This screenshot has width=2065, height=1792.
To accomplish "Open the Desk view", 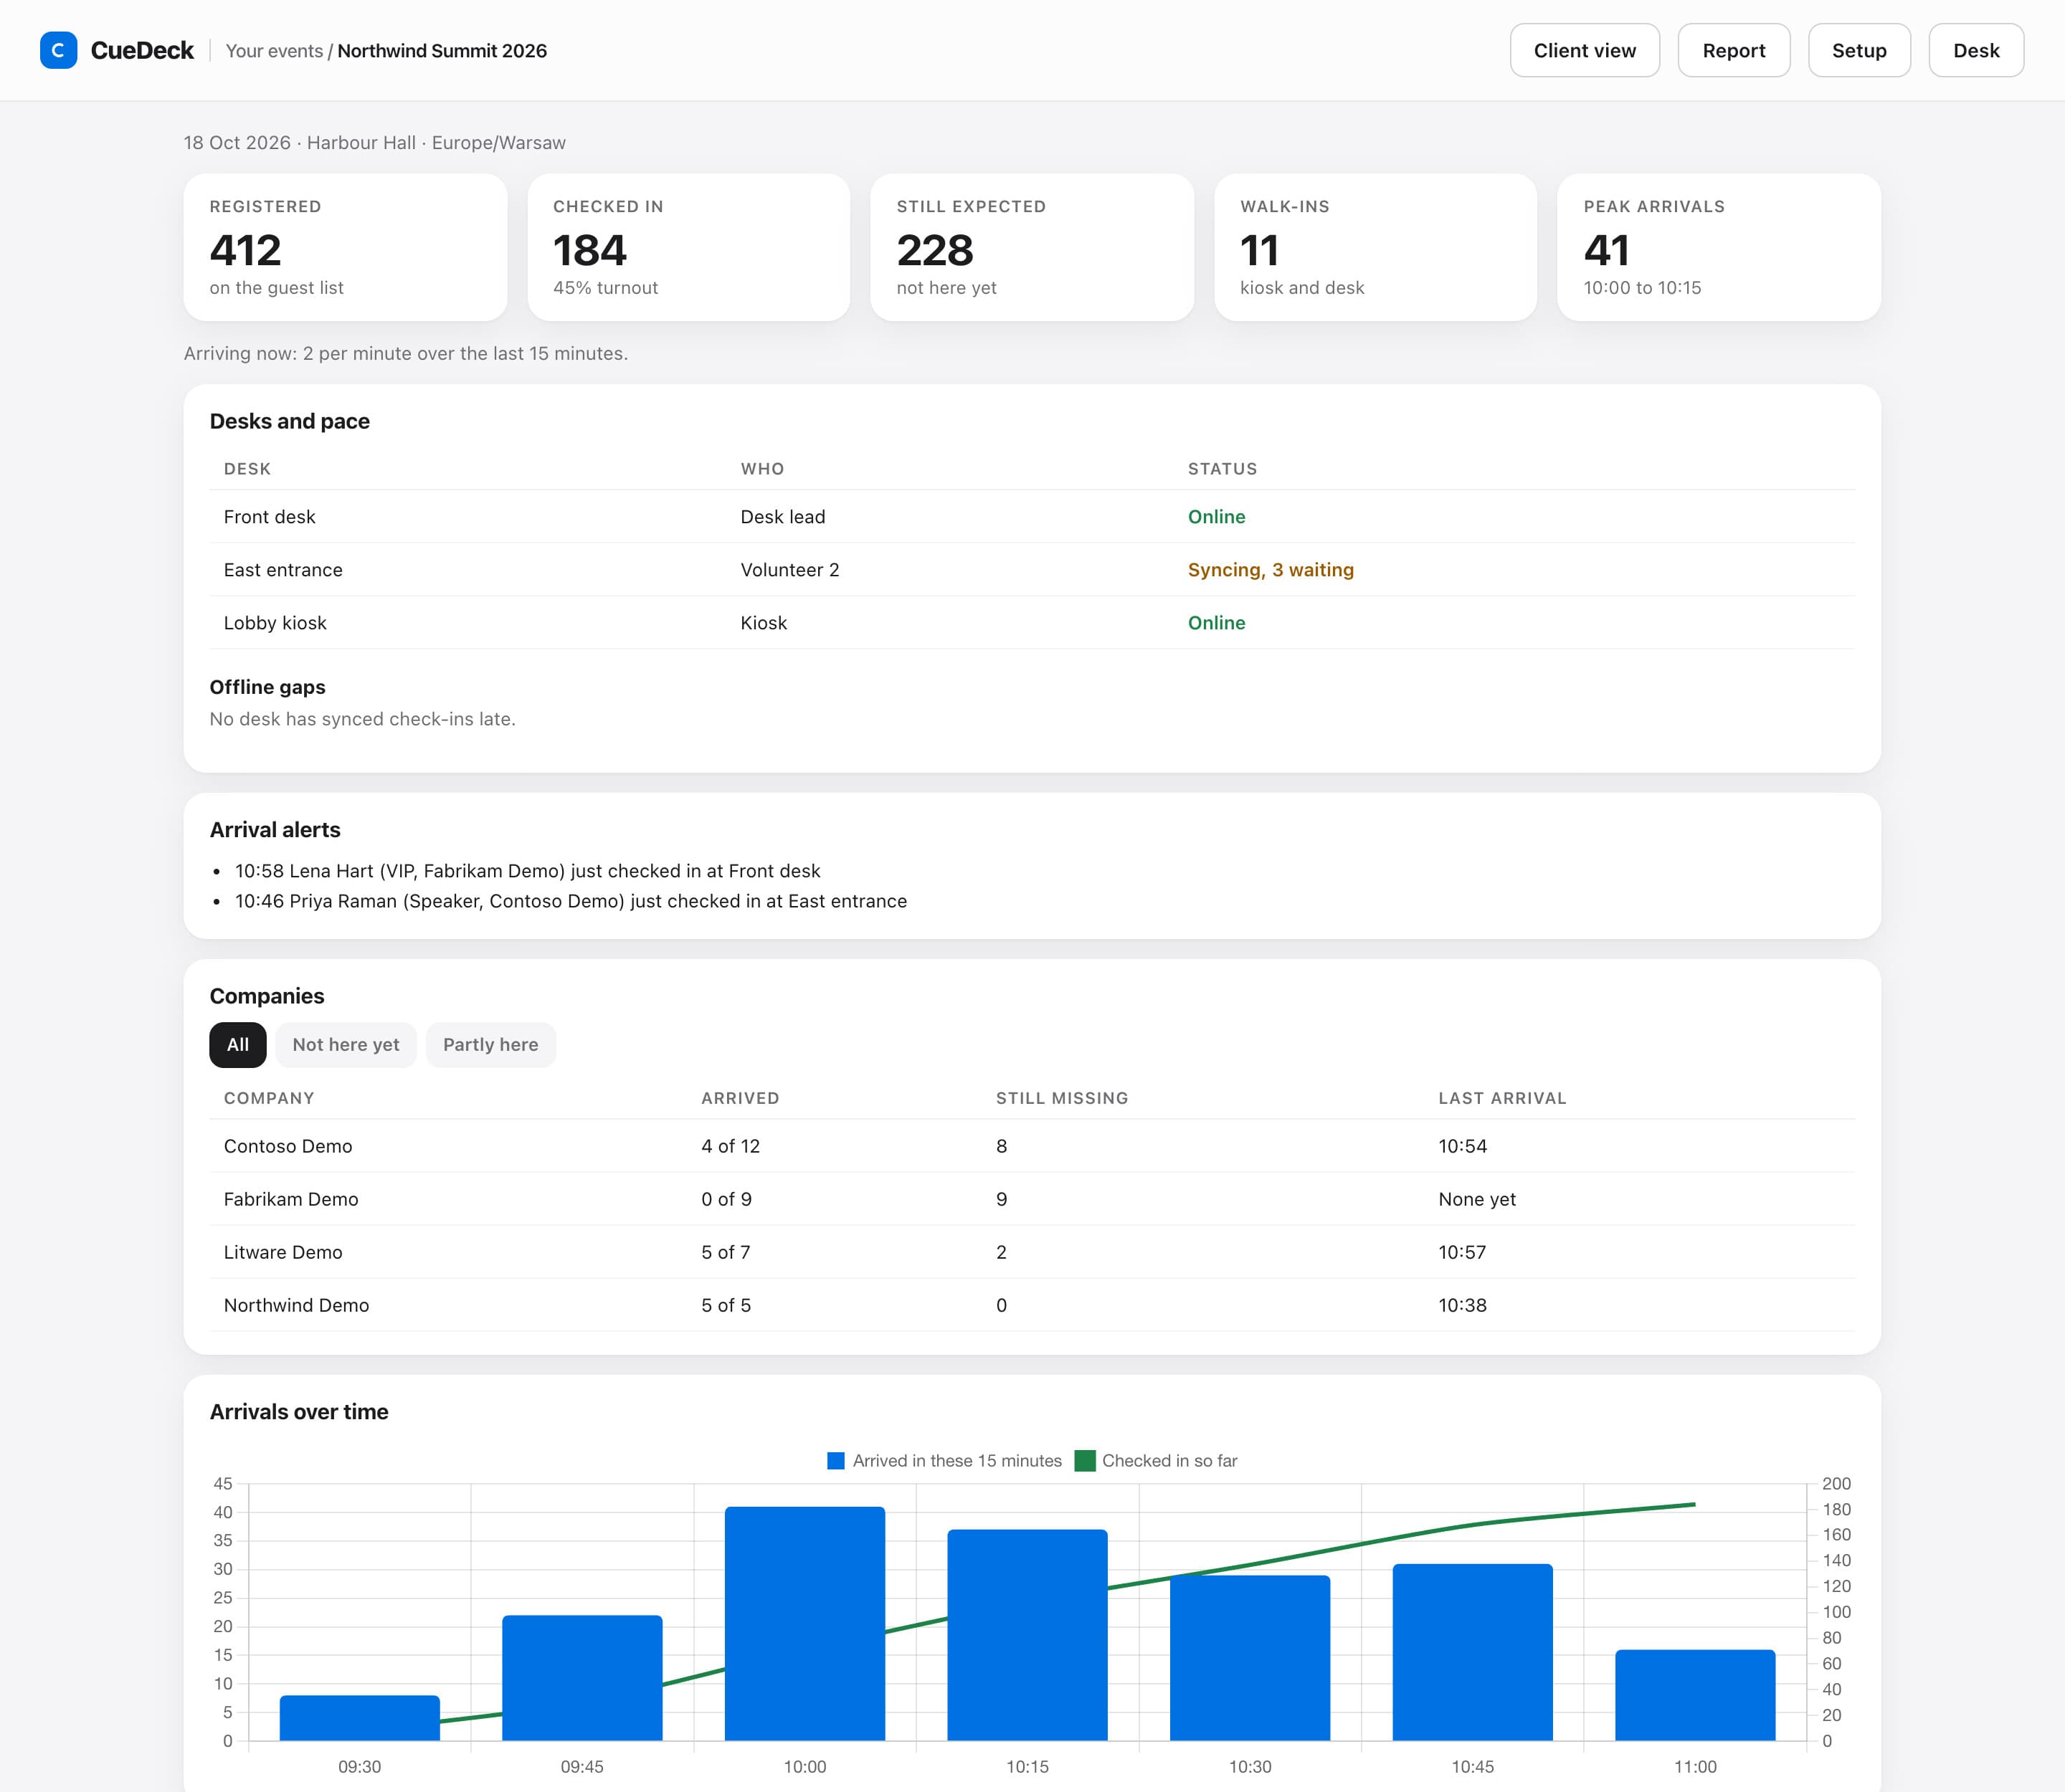I will click(x=1976, y=50).
